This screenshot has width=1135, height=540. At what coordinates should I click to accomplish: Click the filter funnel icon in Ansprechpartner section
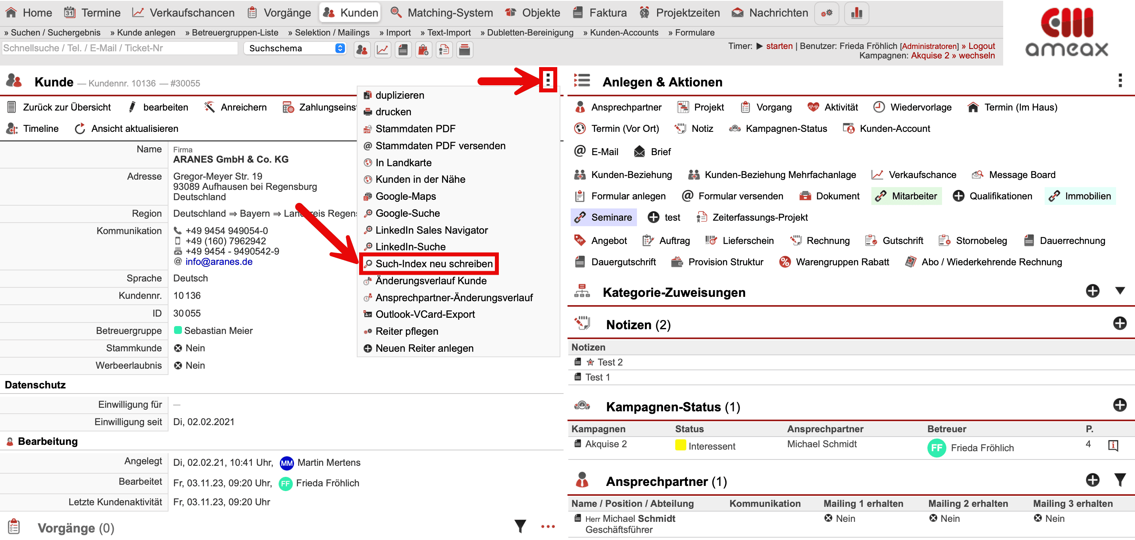[1120, 480]
